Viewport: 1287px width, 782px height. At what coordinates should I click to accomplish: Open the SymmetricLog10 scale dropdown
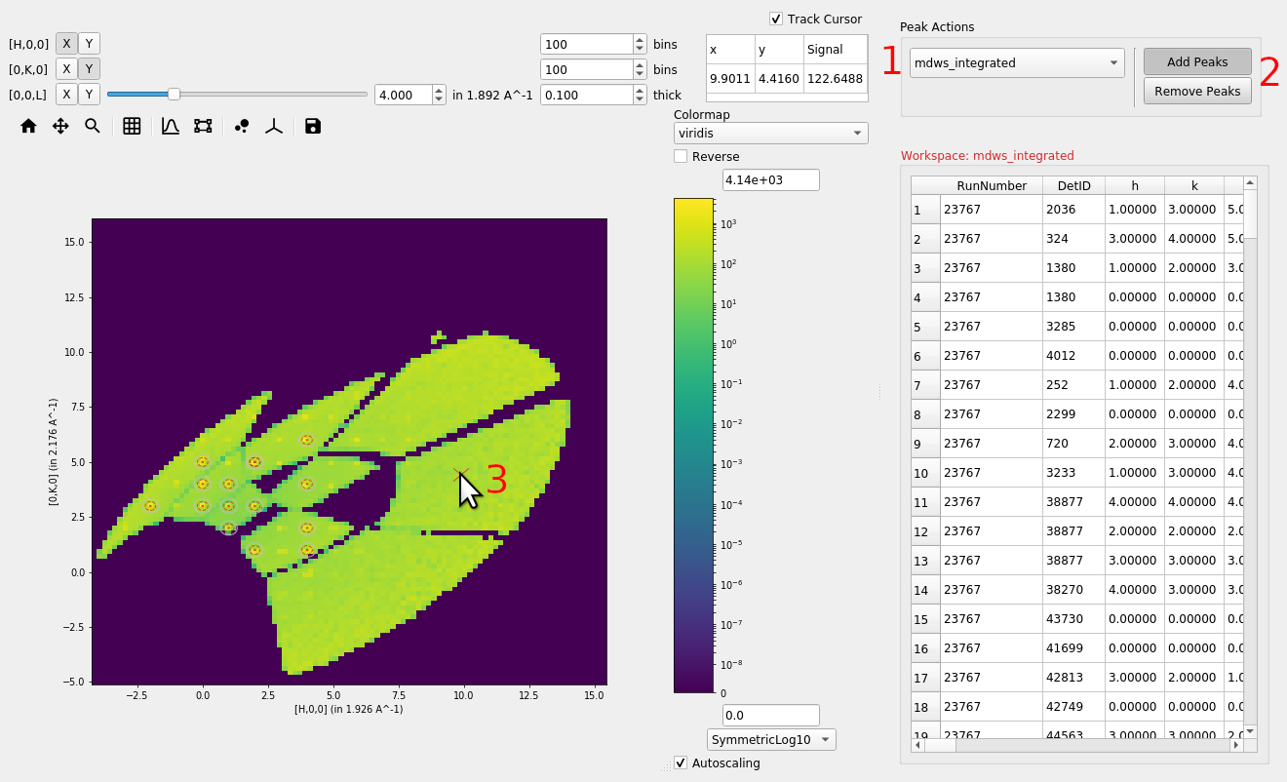pos(770,739)
